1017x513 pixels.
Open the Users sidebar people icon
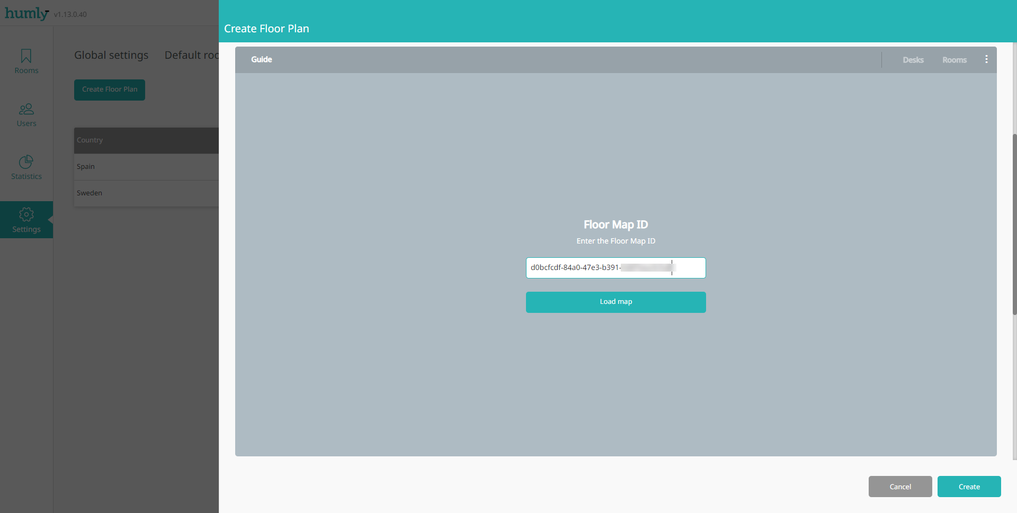click(26, 109)
